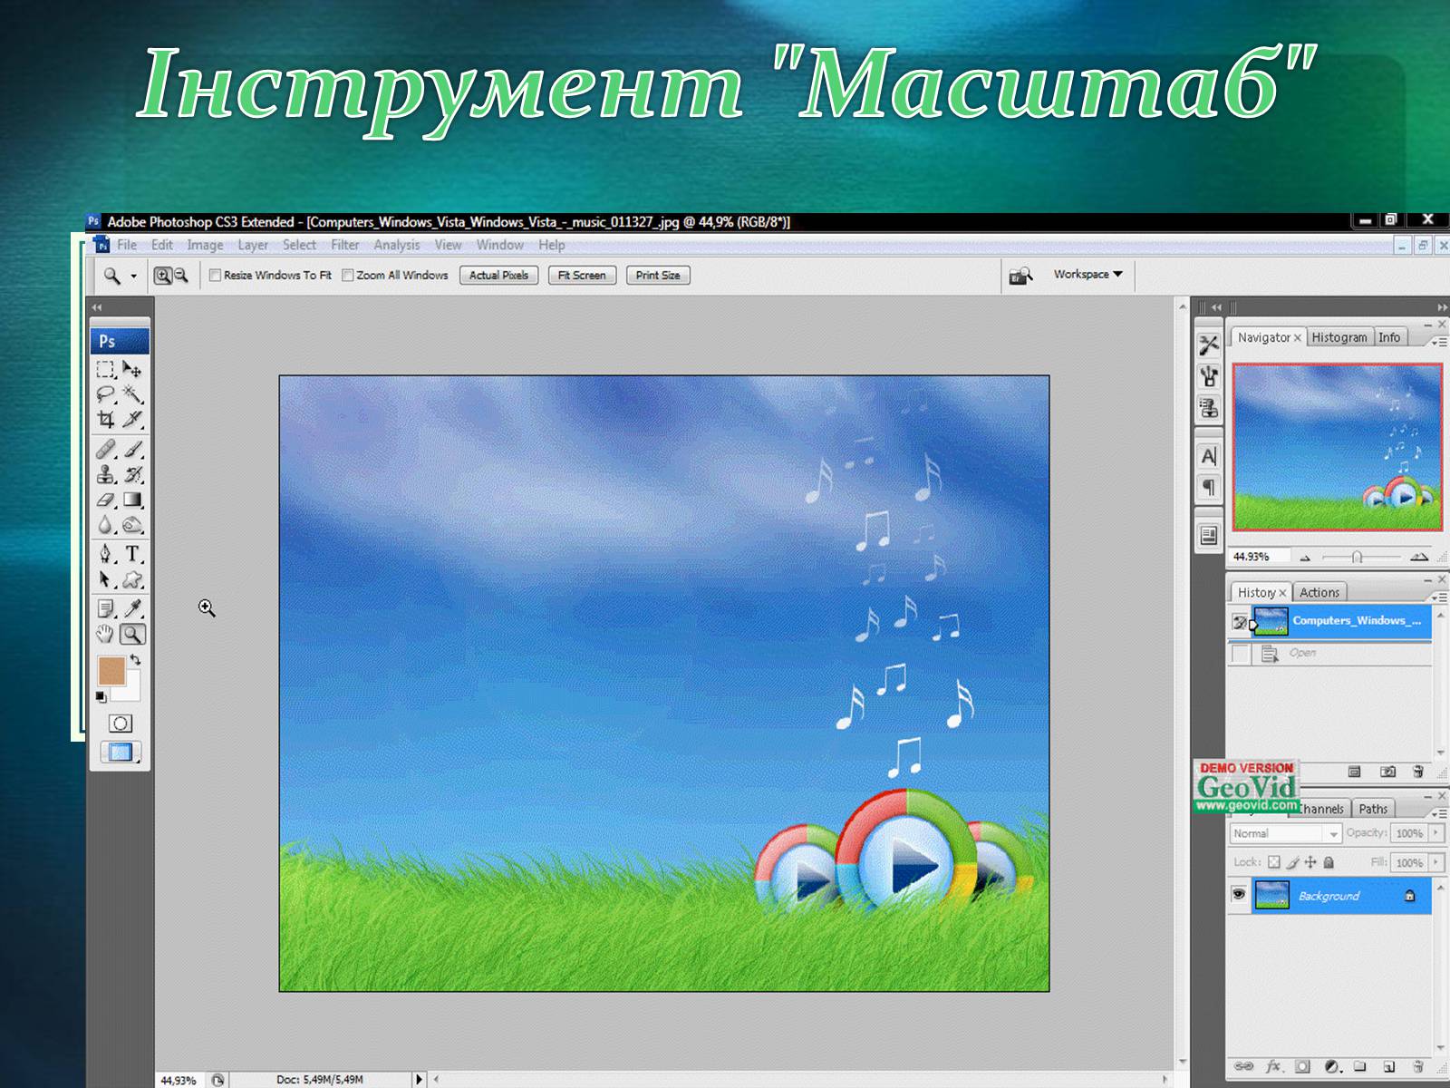Open the Layer menu
The height and width of the screenshot is (1088, 1450).
pyautogui.click(x=253, y=245)
